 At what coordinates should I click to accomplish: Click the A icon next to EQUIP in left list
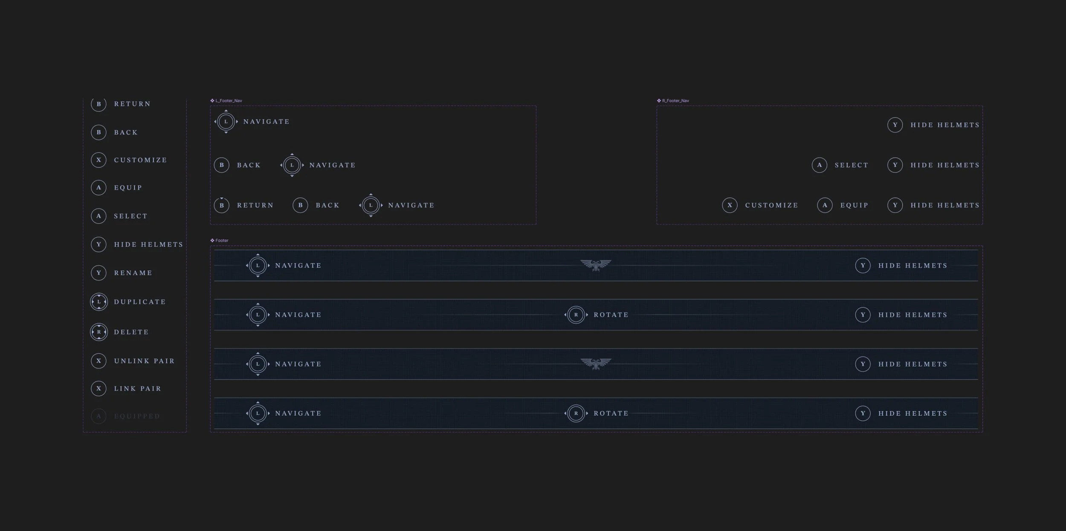pos(98,188)
